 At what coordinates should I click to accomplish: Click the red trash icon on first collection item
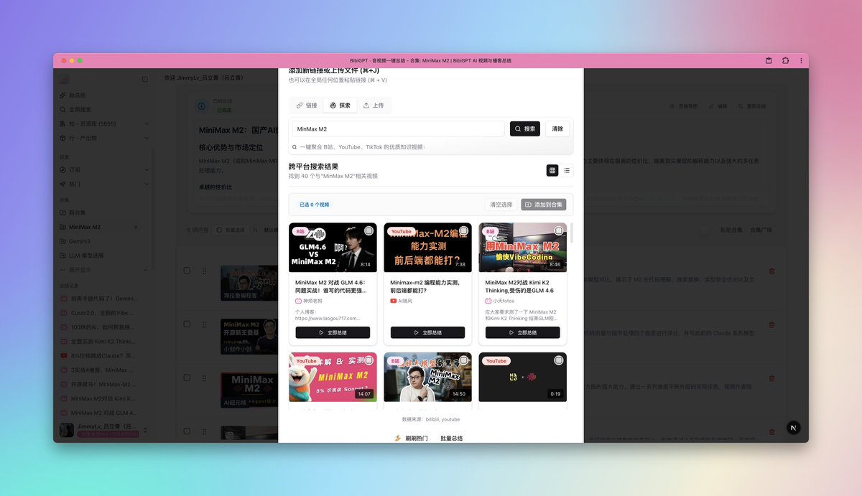(771, 271)
